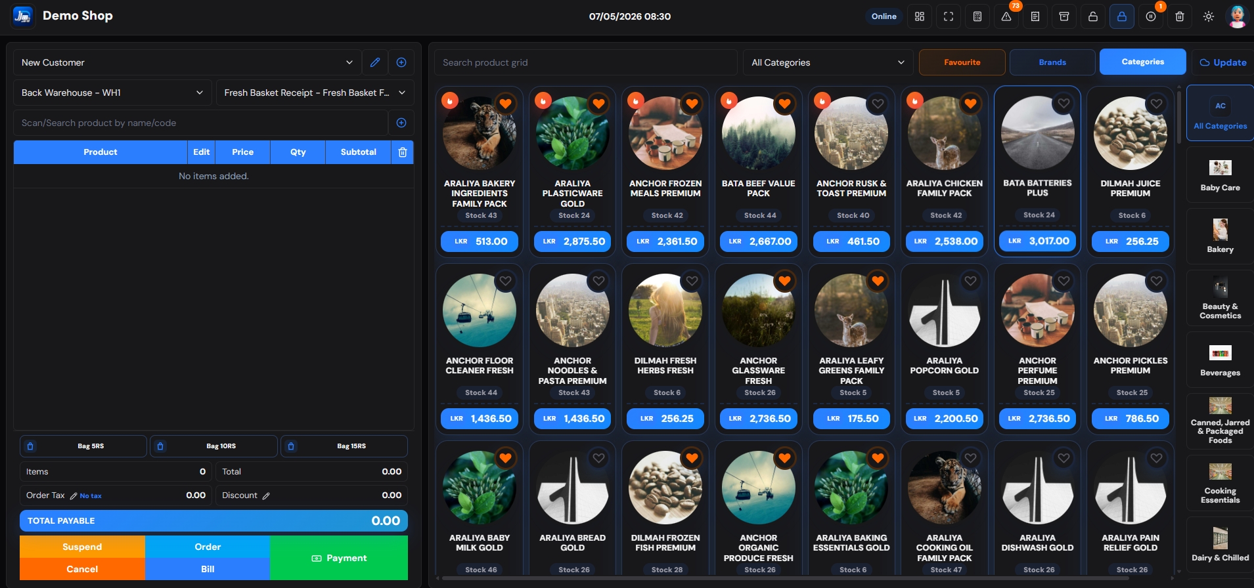Favourite Bata Batteries Plus with heart icon
This screenshot has height=588, width=1254.
[1064, 103]
